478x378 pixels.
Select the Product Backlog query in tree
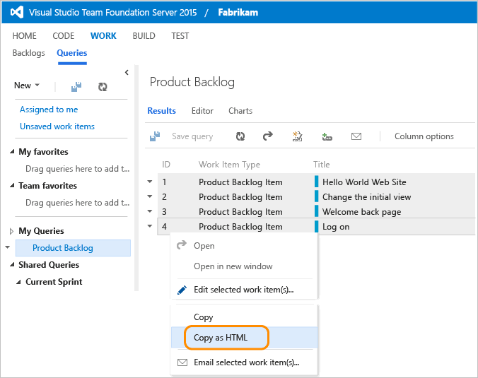(63, 248)
